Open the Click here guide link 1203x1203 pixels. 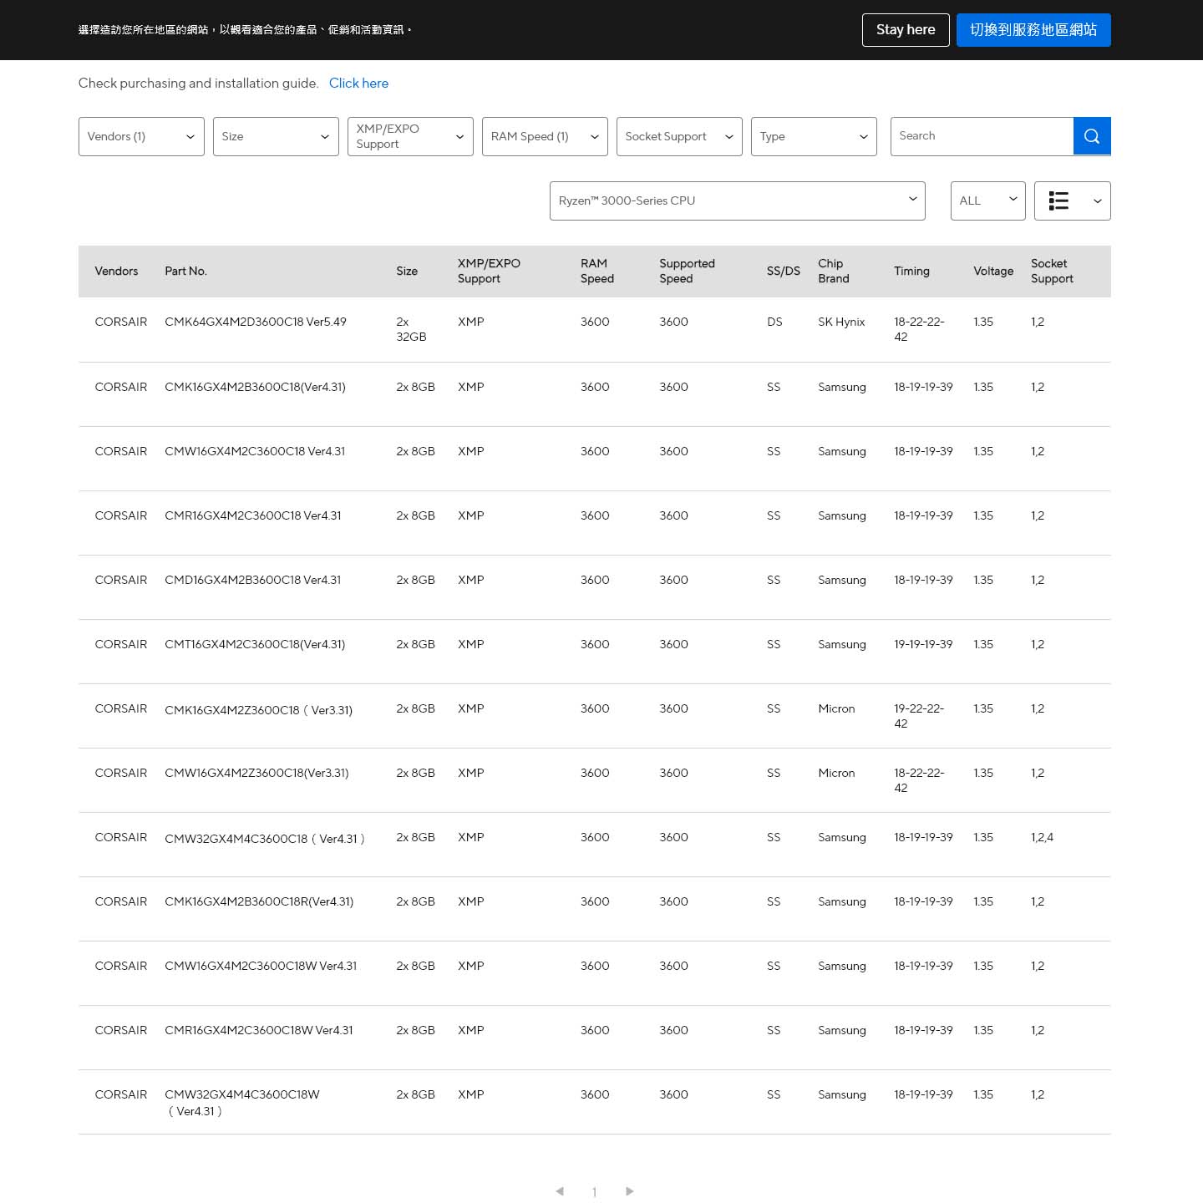pyautogui.click(x=358, y=84)
